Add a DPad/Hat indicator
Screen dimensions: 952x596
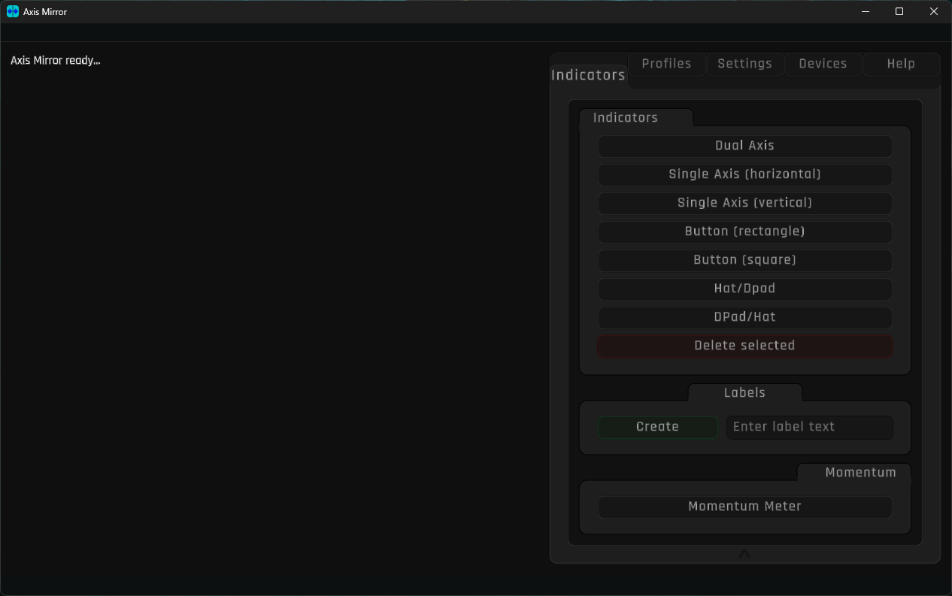[744, 317]
